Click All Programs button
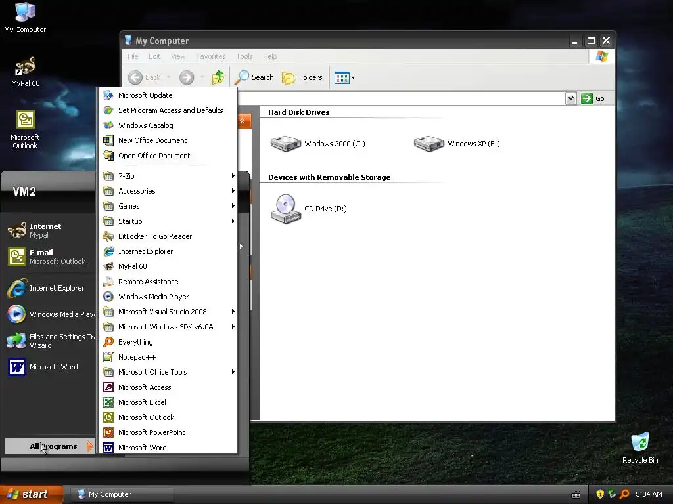Image resolution: width=673 pixels, height=504 pixels. pyautogui.click(x=50, y=446)
